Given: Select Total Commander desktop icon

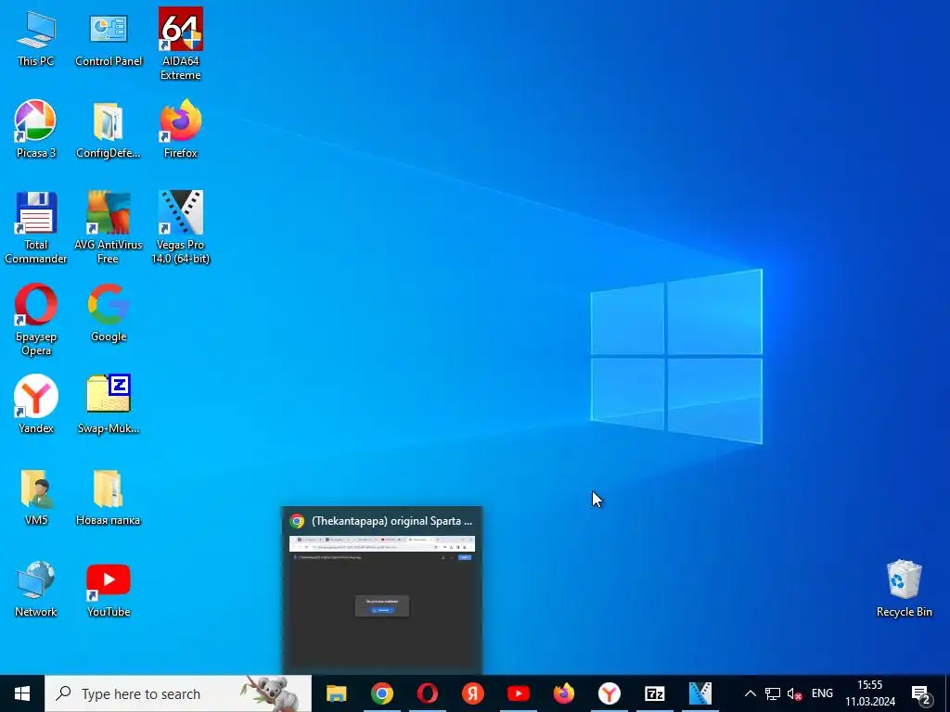Looking at the screenshot, I should coord(36,228).
